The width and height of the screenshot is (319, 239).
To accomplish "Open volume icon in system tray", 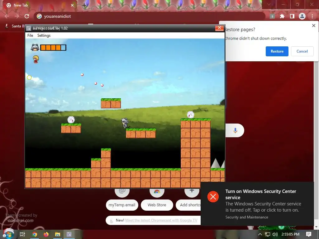I will pos(275,234).
